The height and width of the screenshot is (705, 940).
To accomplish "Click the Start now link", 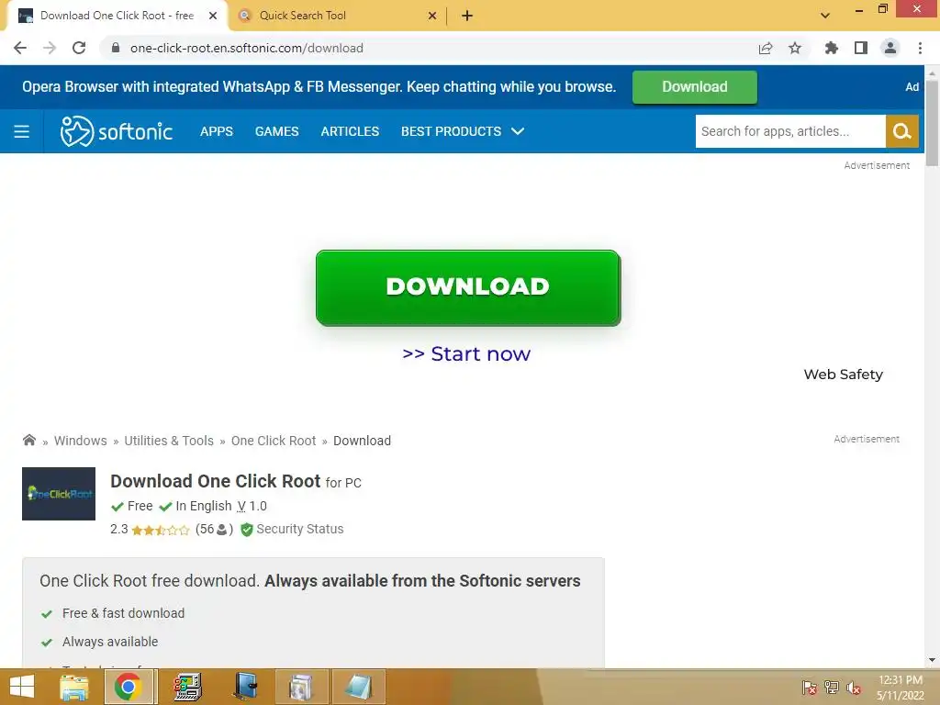I will click(466, 353).
